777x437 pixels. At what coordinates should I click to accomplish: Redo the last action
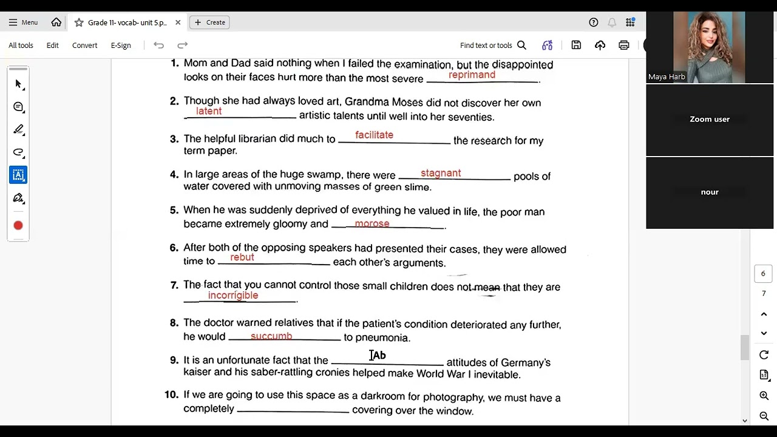tap(182, 45)
